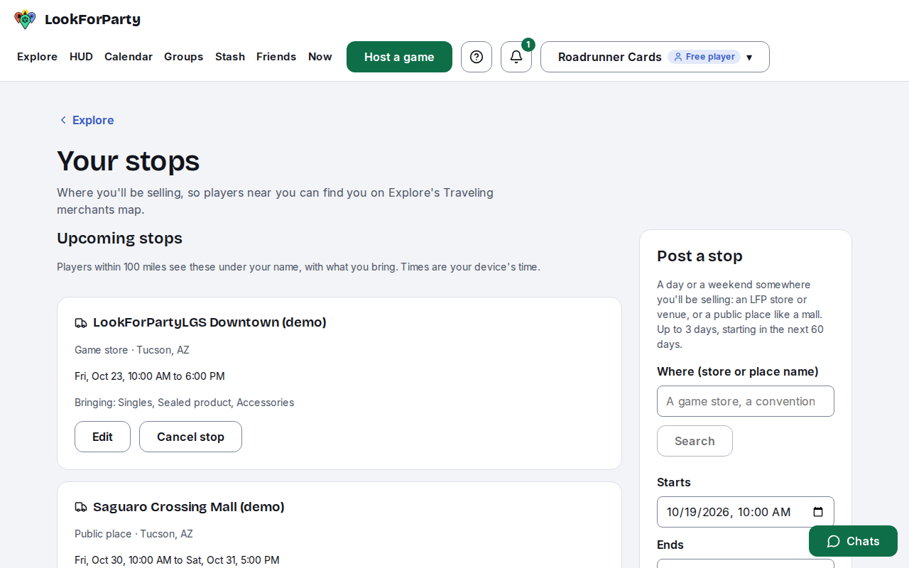The image size is (909, 568).
Task: Click the LookForParty brand name
Action: (x=92, y=20)
